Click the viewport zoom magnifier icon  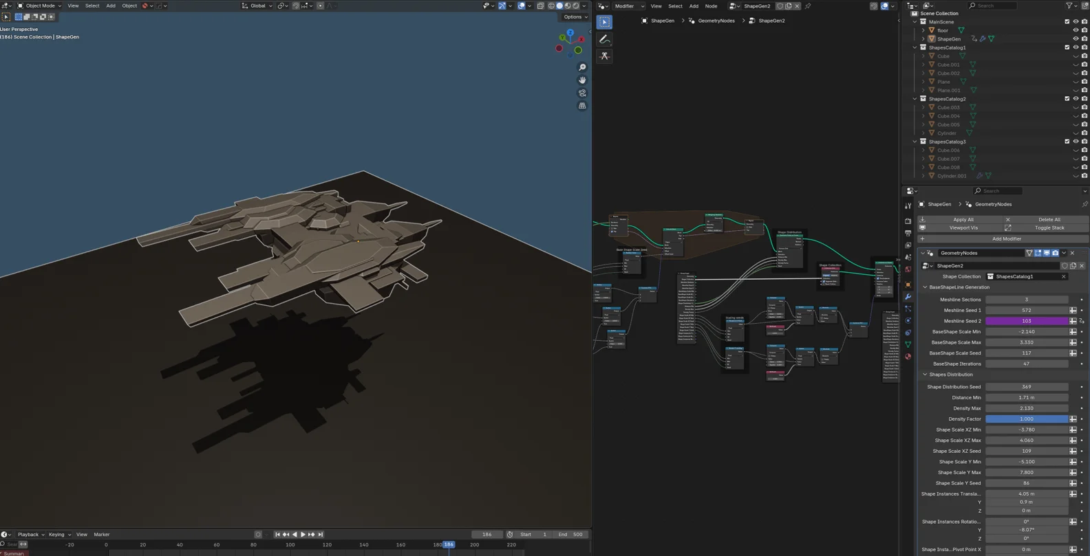point(582,67)
